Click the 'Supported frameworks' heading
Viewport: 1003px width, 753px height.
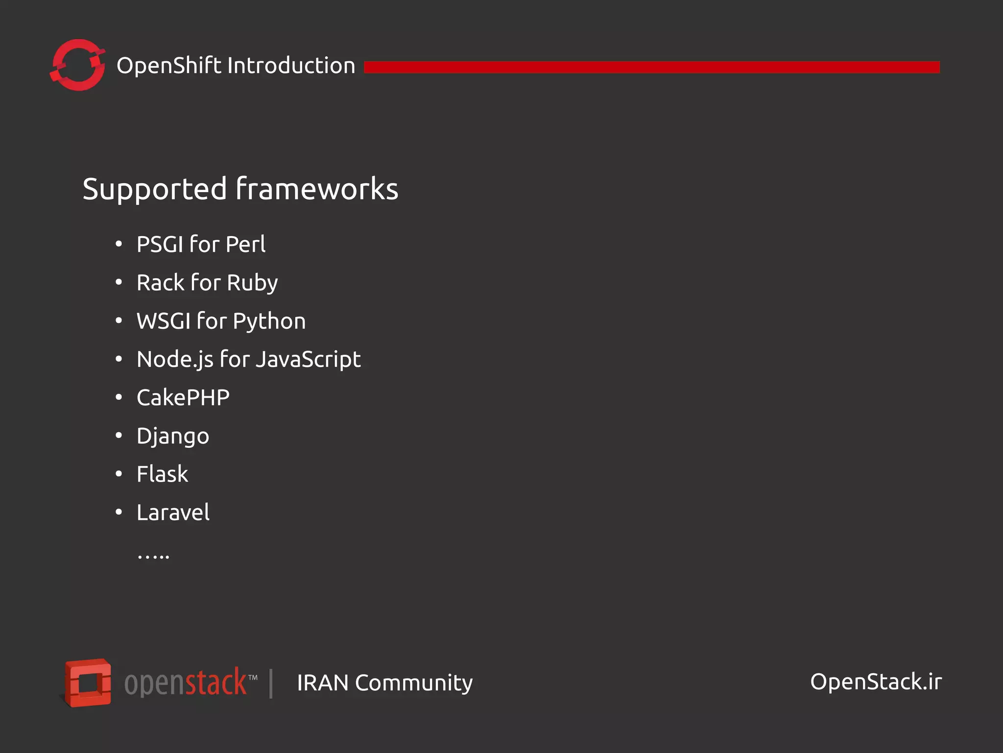click(x=240, y=189)
